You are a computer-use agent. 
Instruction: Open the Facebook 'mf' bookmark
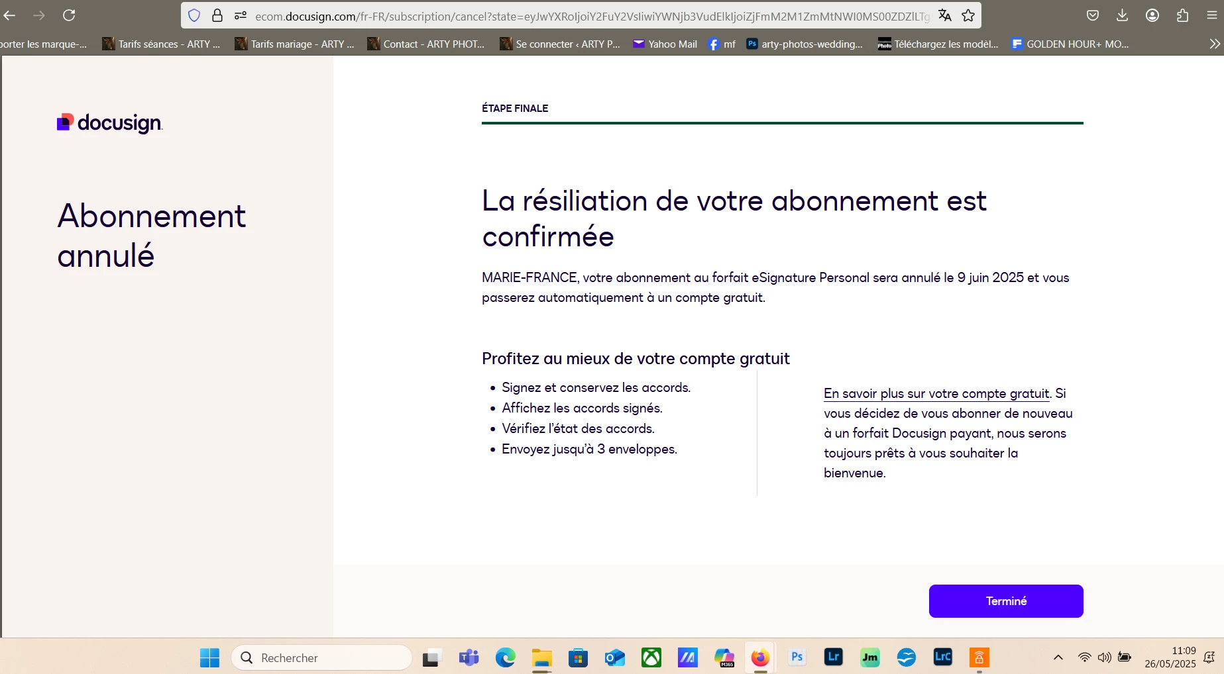(x=722, y=44)
